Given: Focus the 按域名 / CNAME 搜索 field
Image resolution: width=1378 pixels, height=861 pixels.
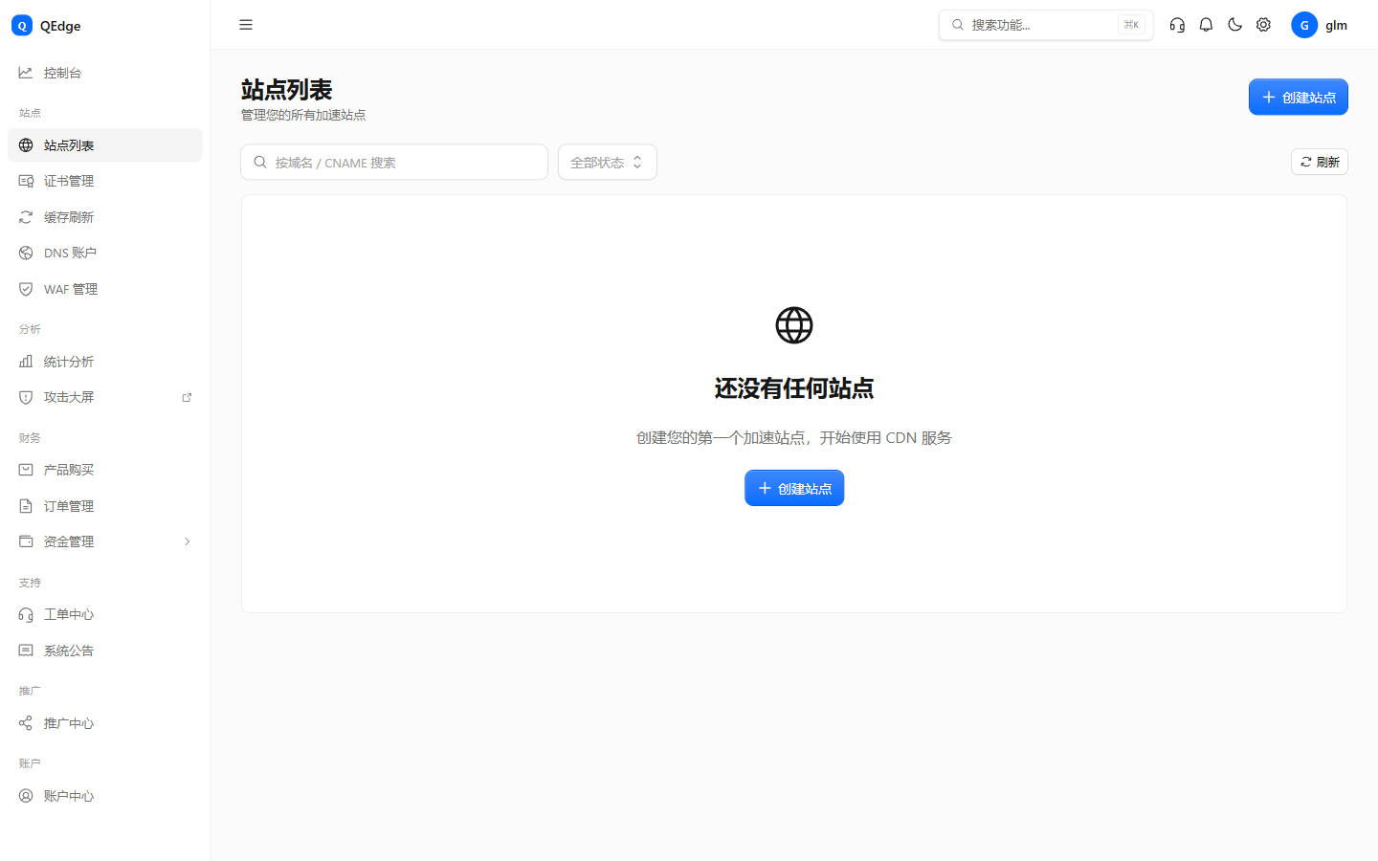Looking at the screenshot, I should (x=394, y=162).
